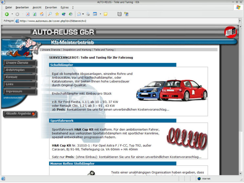Screen dimensions: 244x183
Task: Open the Favoriten menu
Action: tap(51, 8)
